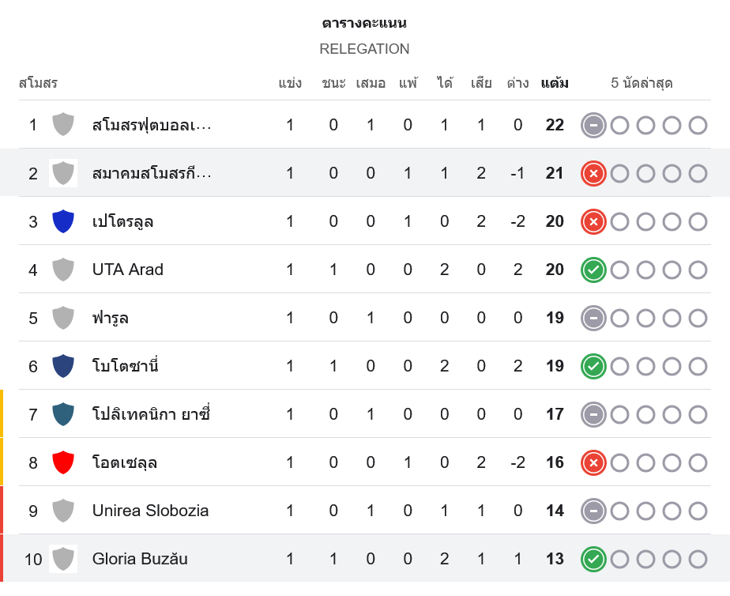Click the Farul row ranked fifth
This screenshot has width=730, height=596.
[110, 318]
